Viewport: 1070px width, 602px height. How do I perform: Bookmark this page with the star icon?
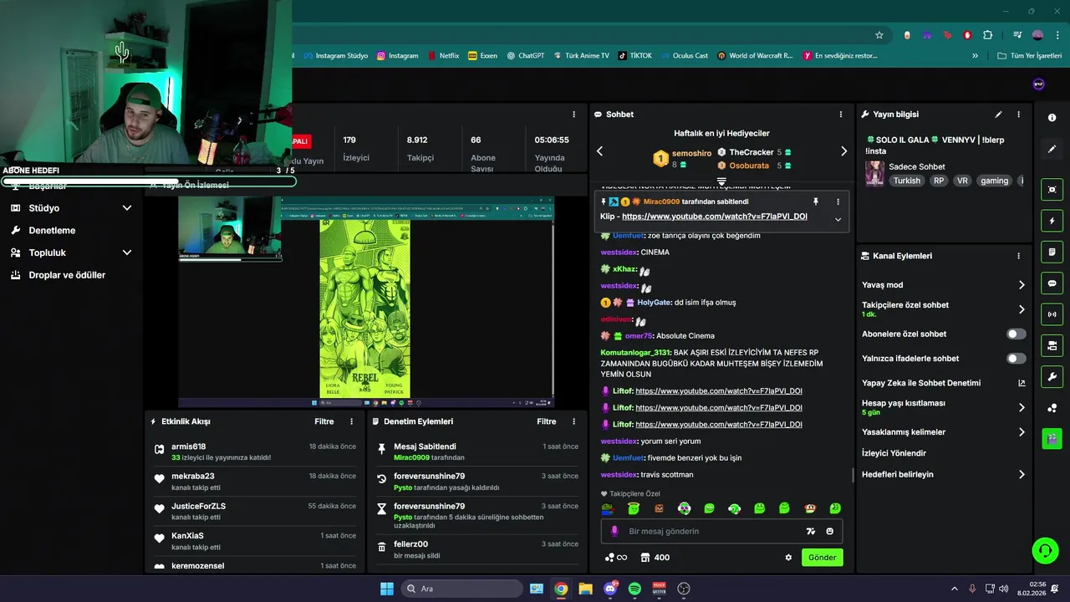click(x=879, y=35)
